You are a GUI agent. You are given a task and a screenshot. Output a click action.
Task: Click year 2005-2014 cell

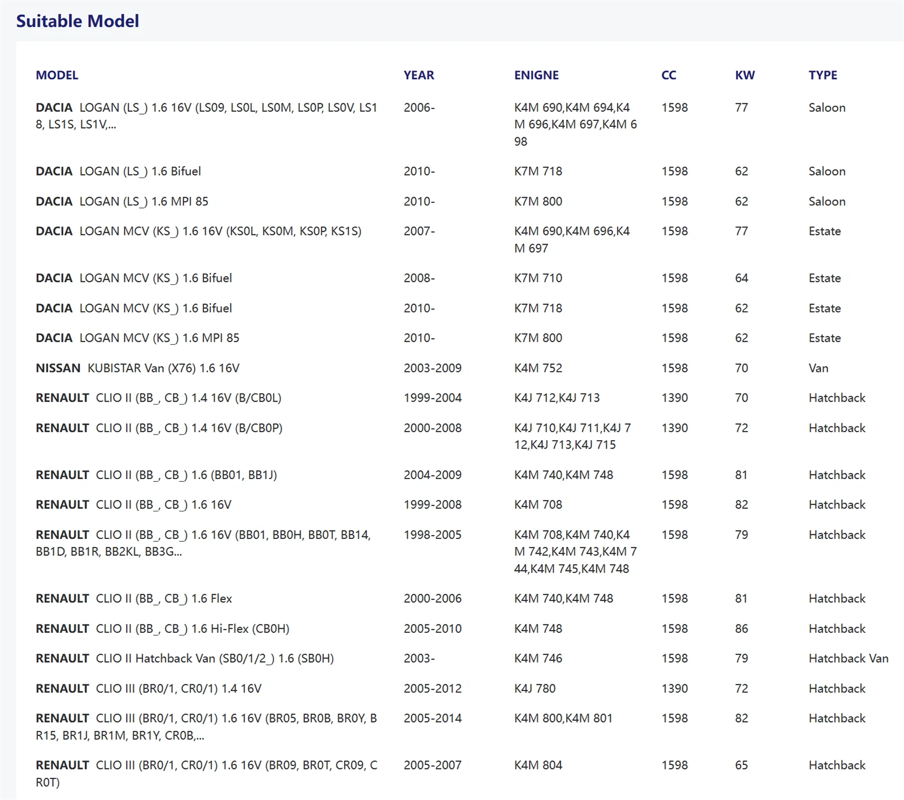tap(432, 718)
